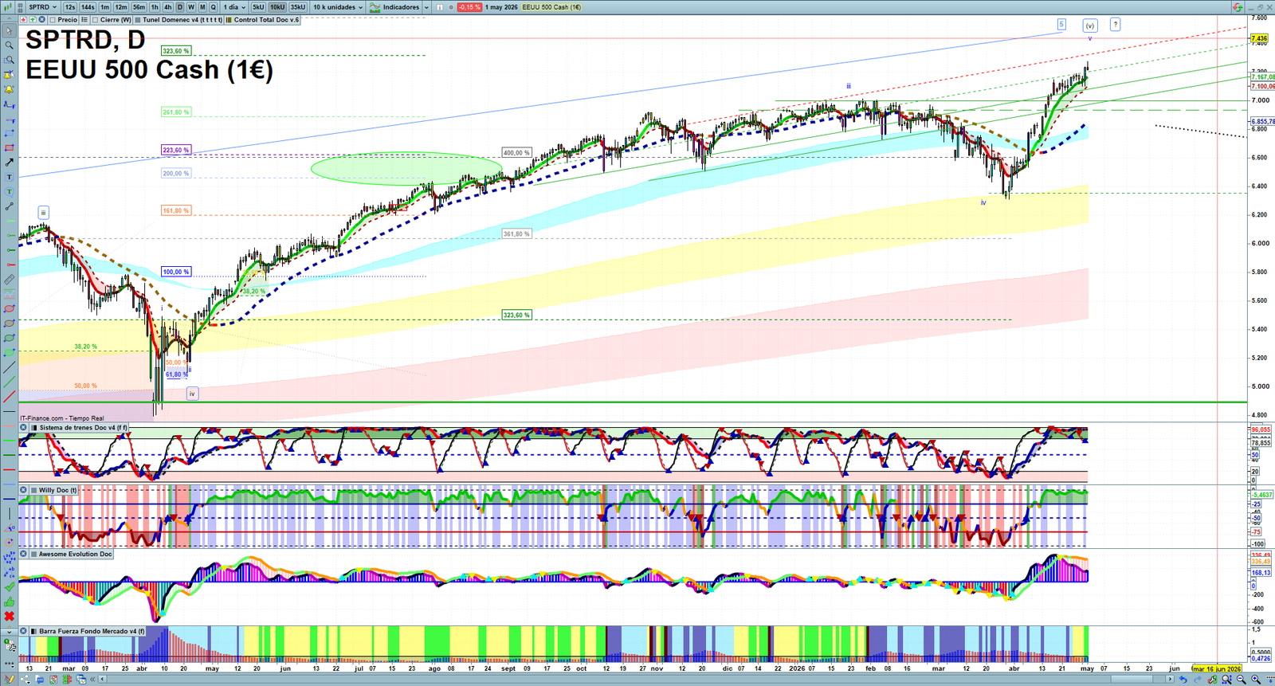This screenshot has width=1275, height=686.
Task: Click the green plus icon under toolbar
Action: coord(33,19)
